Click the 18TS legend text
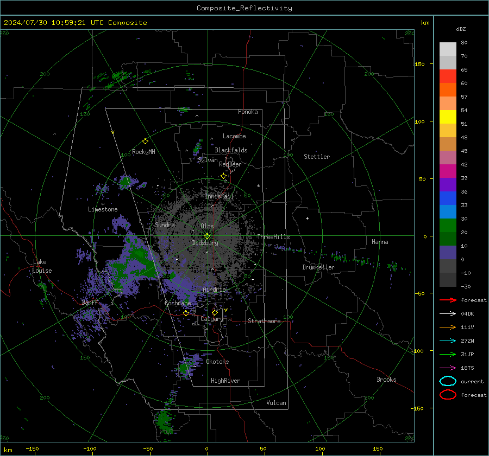 [x=467, y=368]
